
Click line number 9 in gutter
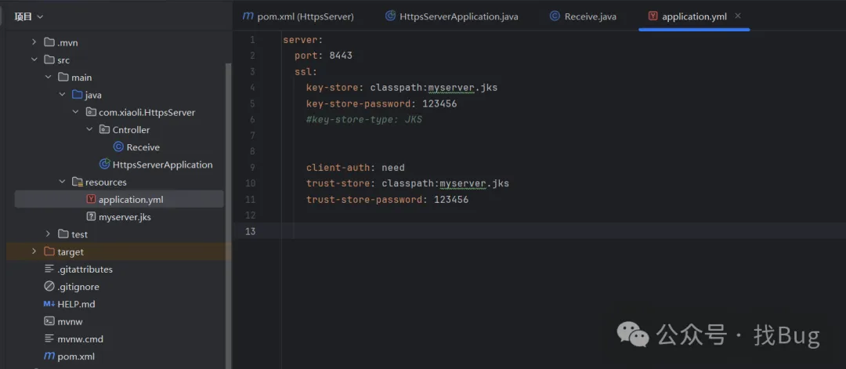coord(252,167)
